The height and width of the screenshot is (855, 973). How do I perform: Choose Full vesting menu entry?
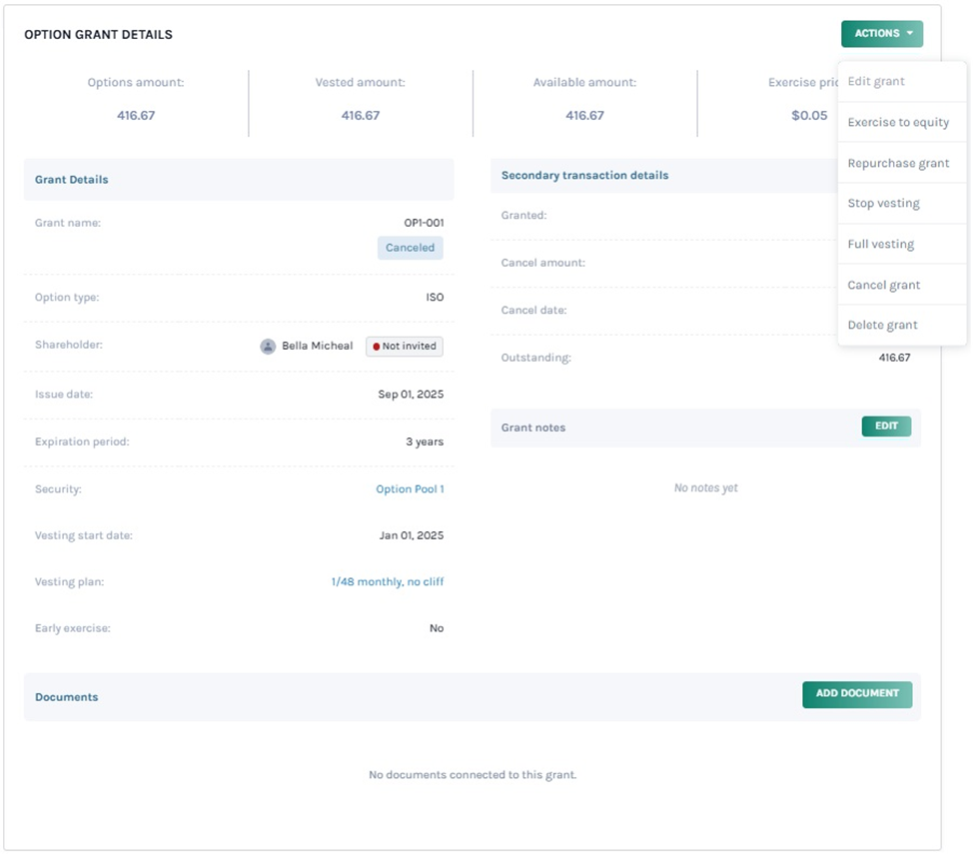(x=880, y=245)
